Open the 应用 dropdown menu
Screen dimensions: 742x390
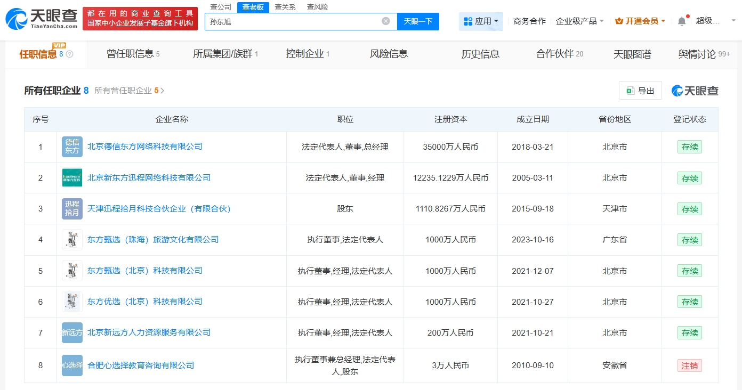point(481,21)
